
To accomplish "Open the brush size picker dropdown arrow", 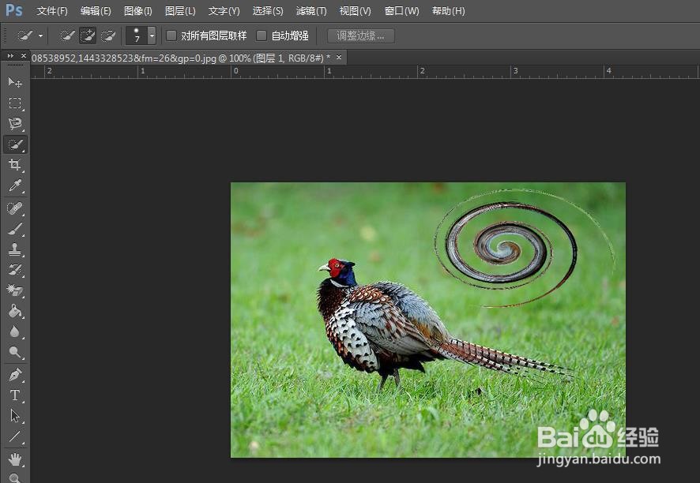I will [x=152, y=36].
